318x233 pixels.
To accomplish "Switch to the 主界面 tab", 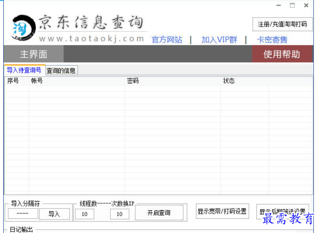I will point(33,54).
